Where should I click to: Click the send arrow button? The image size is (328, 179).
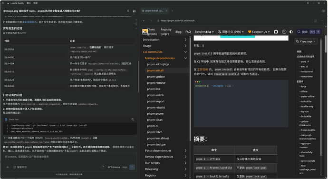point(132,167)
